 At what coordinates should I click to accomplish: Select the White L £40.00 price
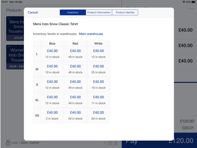(98, 51)
